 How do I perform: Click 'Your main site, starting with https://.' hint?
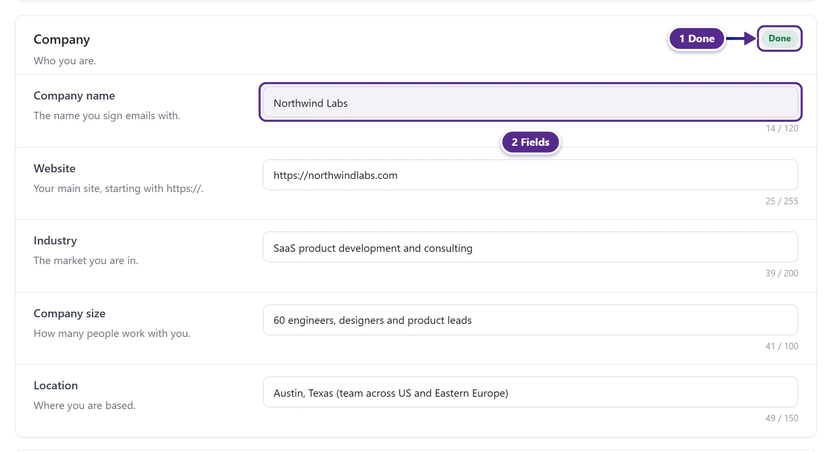(x=118, y=189)
